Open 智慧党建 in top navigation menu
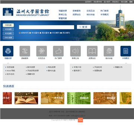 [63, 18]
